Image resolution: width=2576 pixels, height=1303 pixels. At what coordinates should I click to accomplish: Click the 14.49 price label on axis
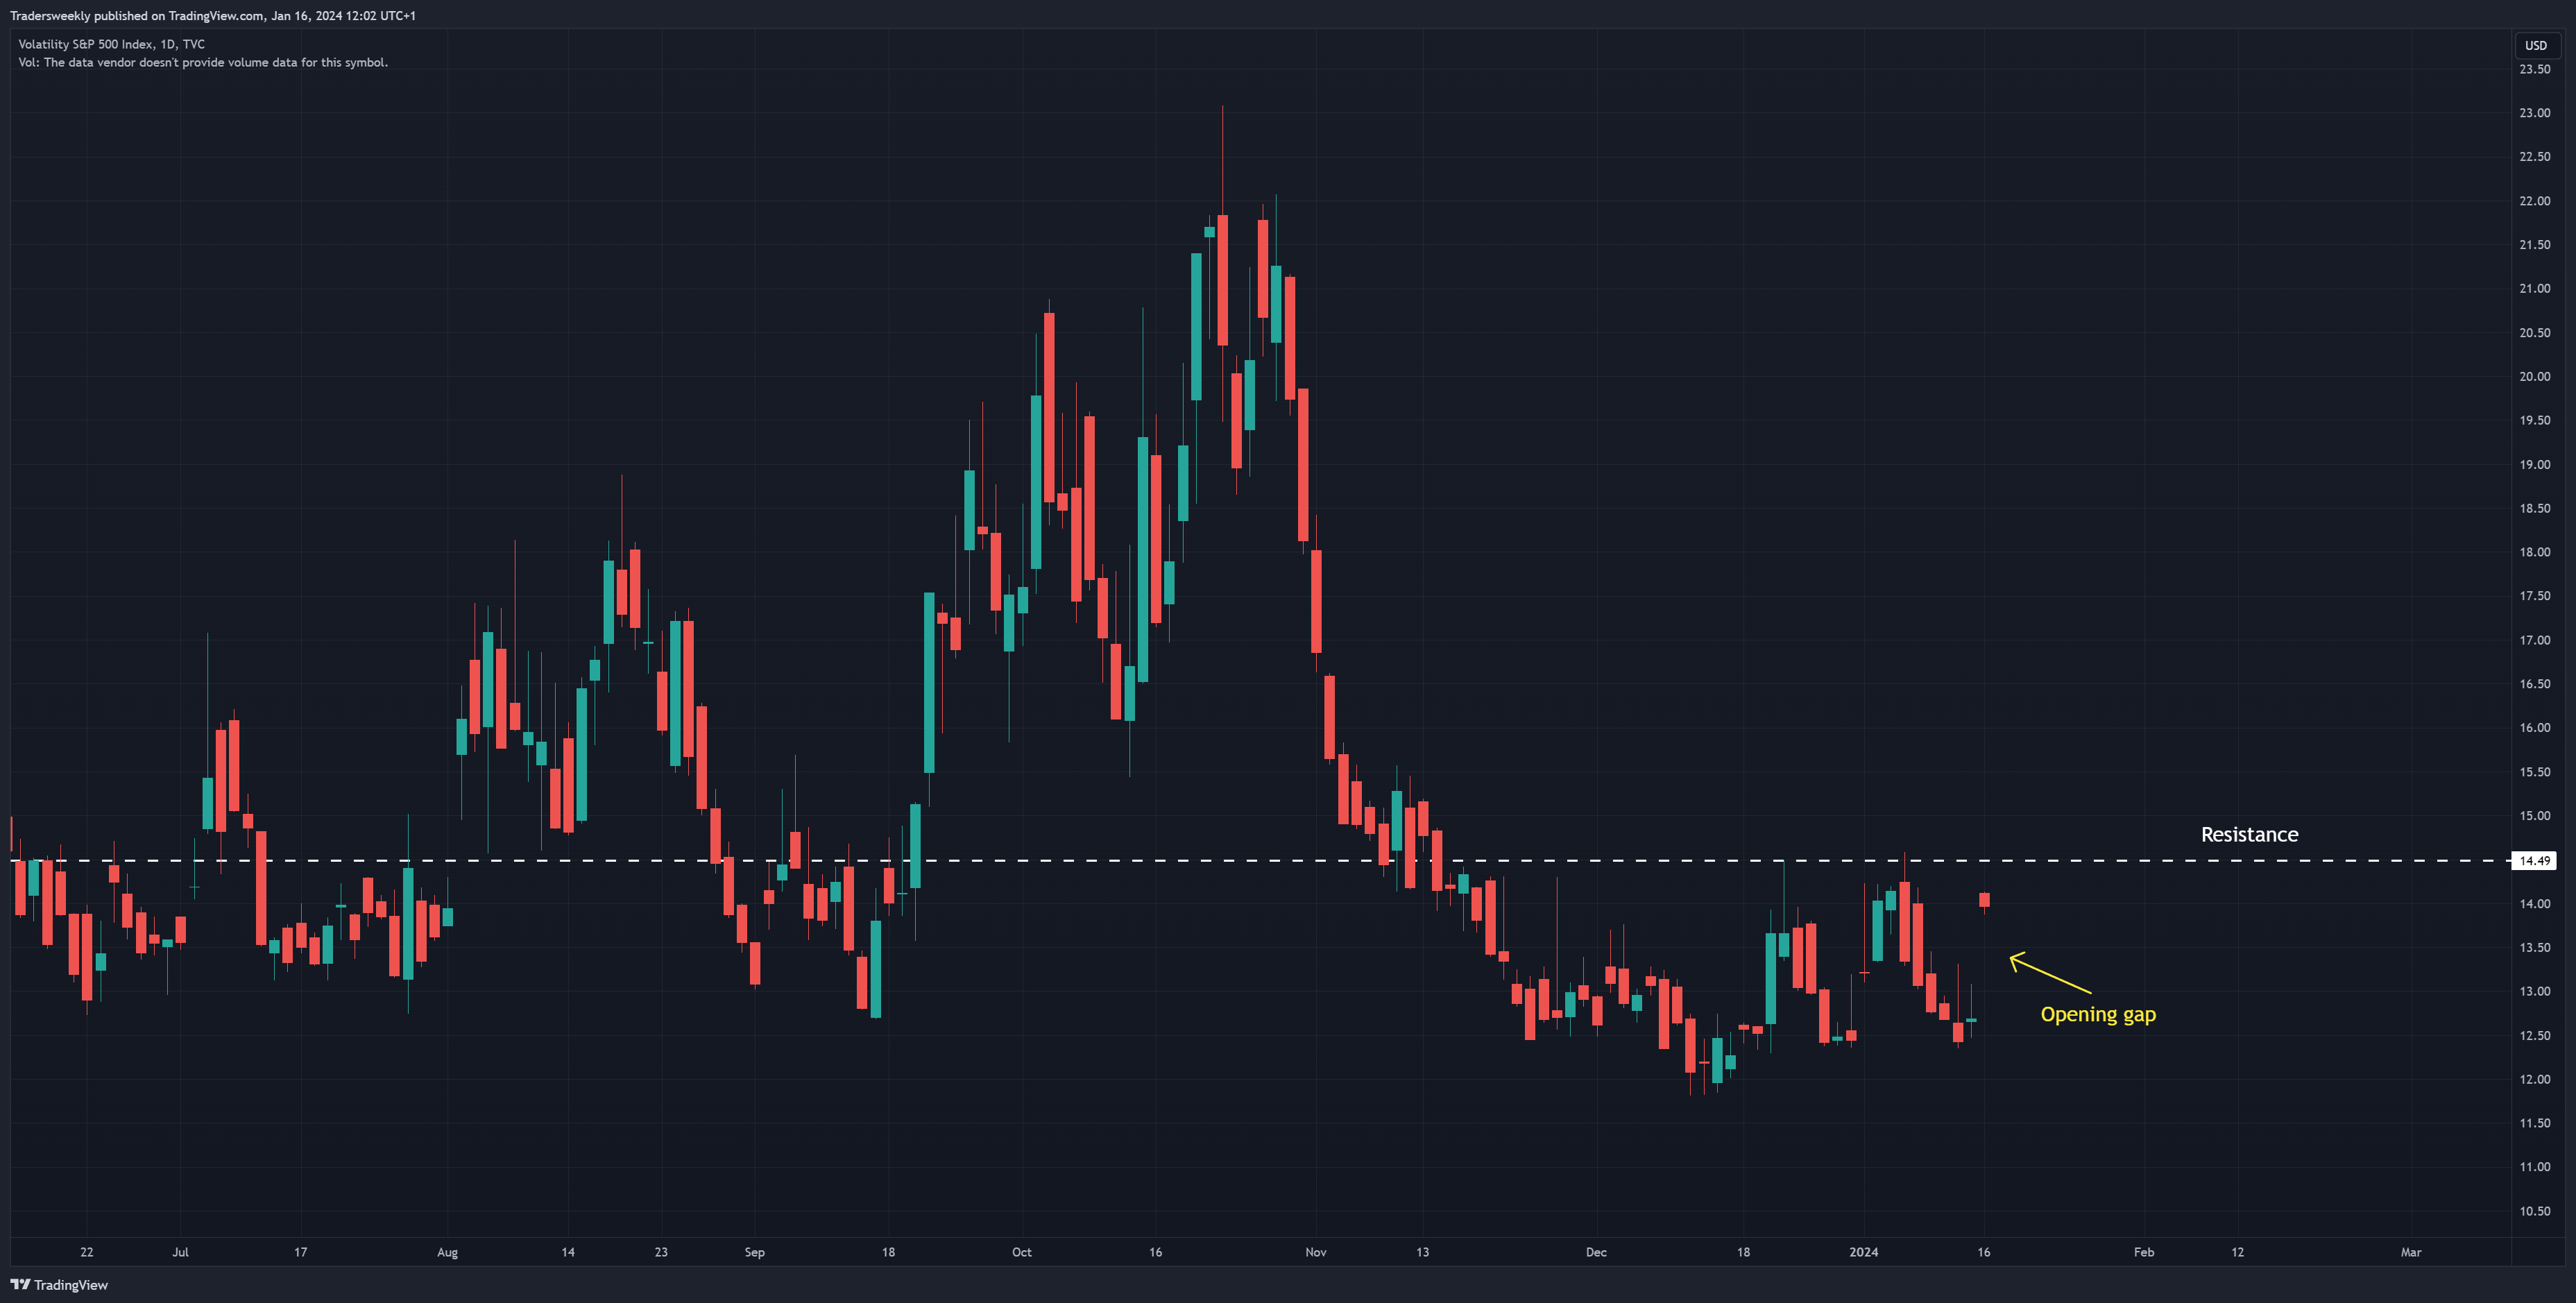(2534, 860)
